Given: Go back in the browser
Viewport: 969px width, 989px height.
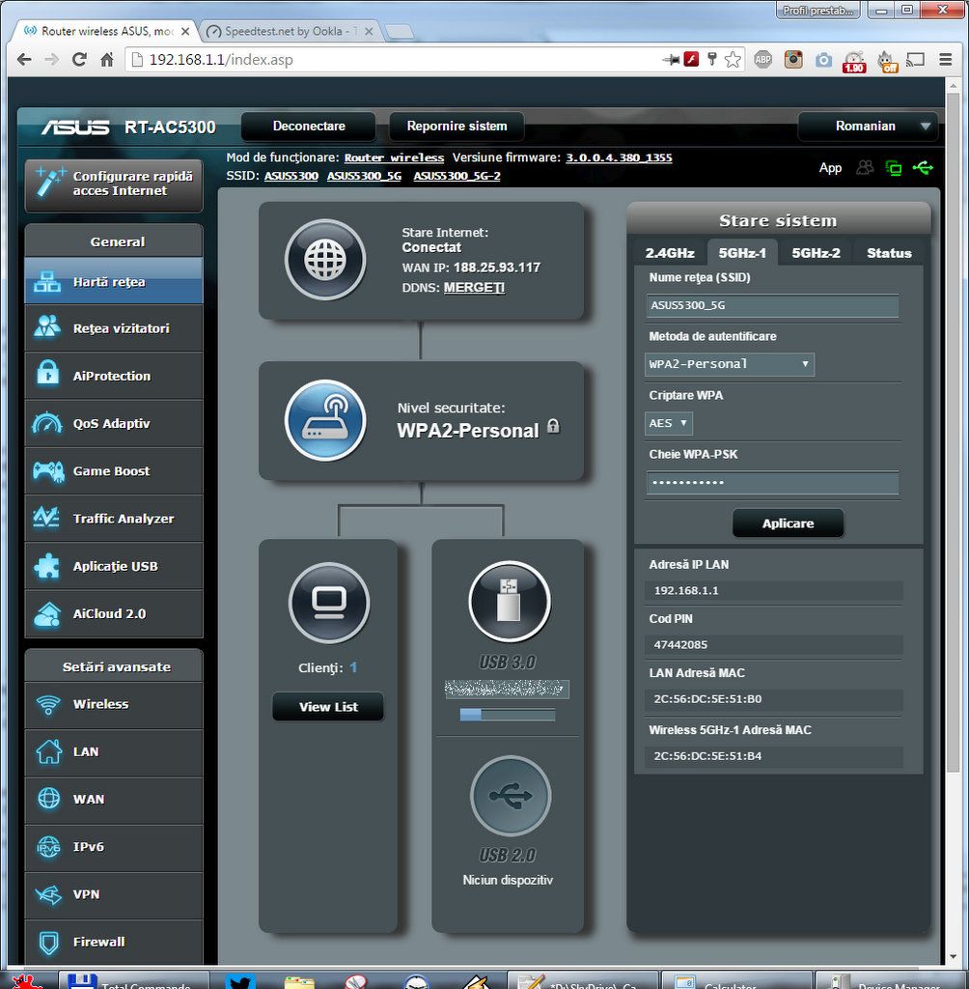Looking at the screenshot, I should (24, 59).
